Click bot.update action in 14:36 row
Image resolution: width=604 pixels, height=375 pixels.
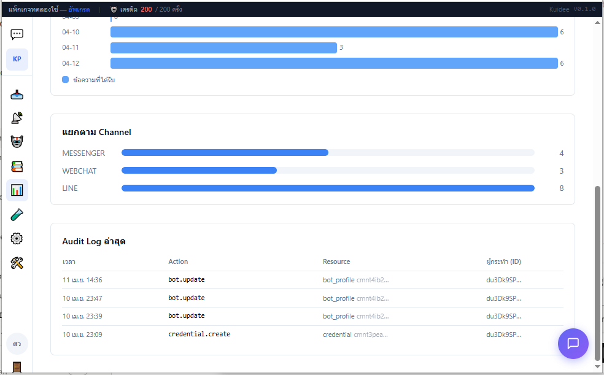(x=187, y=279)
